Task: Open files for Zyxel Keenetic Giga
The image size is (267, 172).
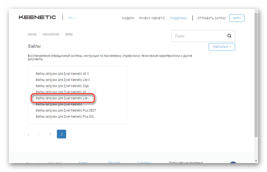Action: [x=62, y=86]
